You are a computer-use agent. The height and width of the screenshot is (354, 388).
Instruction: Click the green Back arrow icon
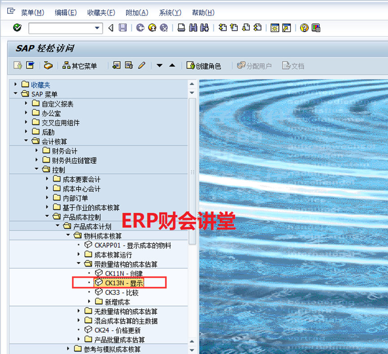click(140, 28)
